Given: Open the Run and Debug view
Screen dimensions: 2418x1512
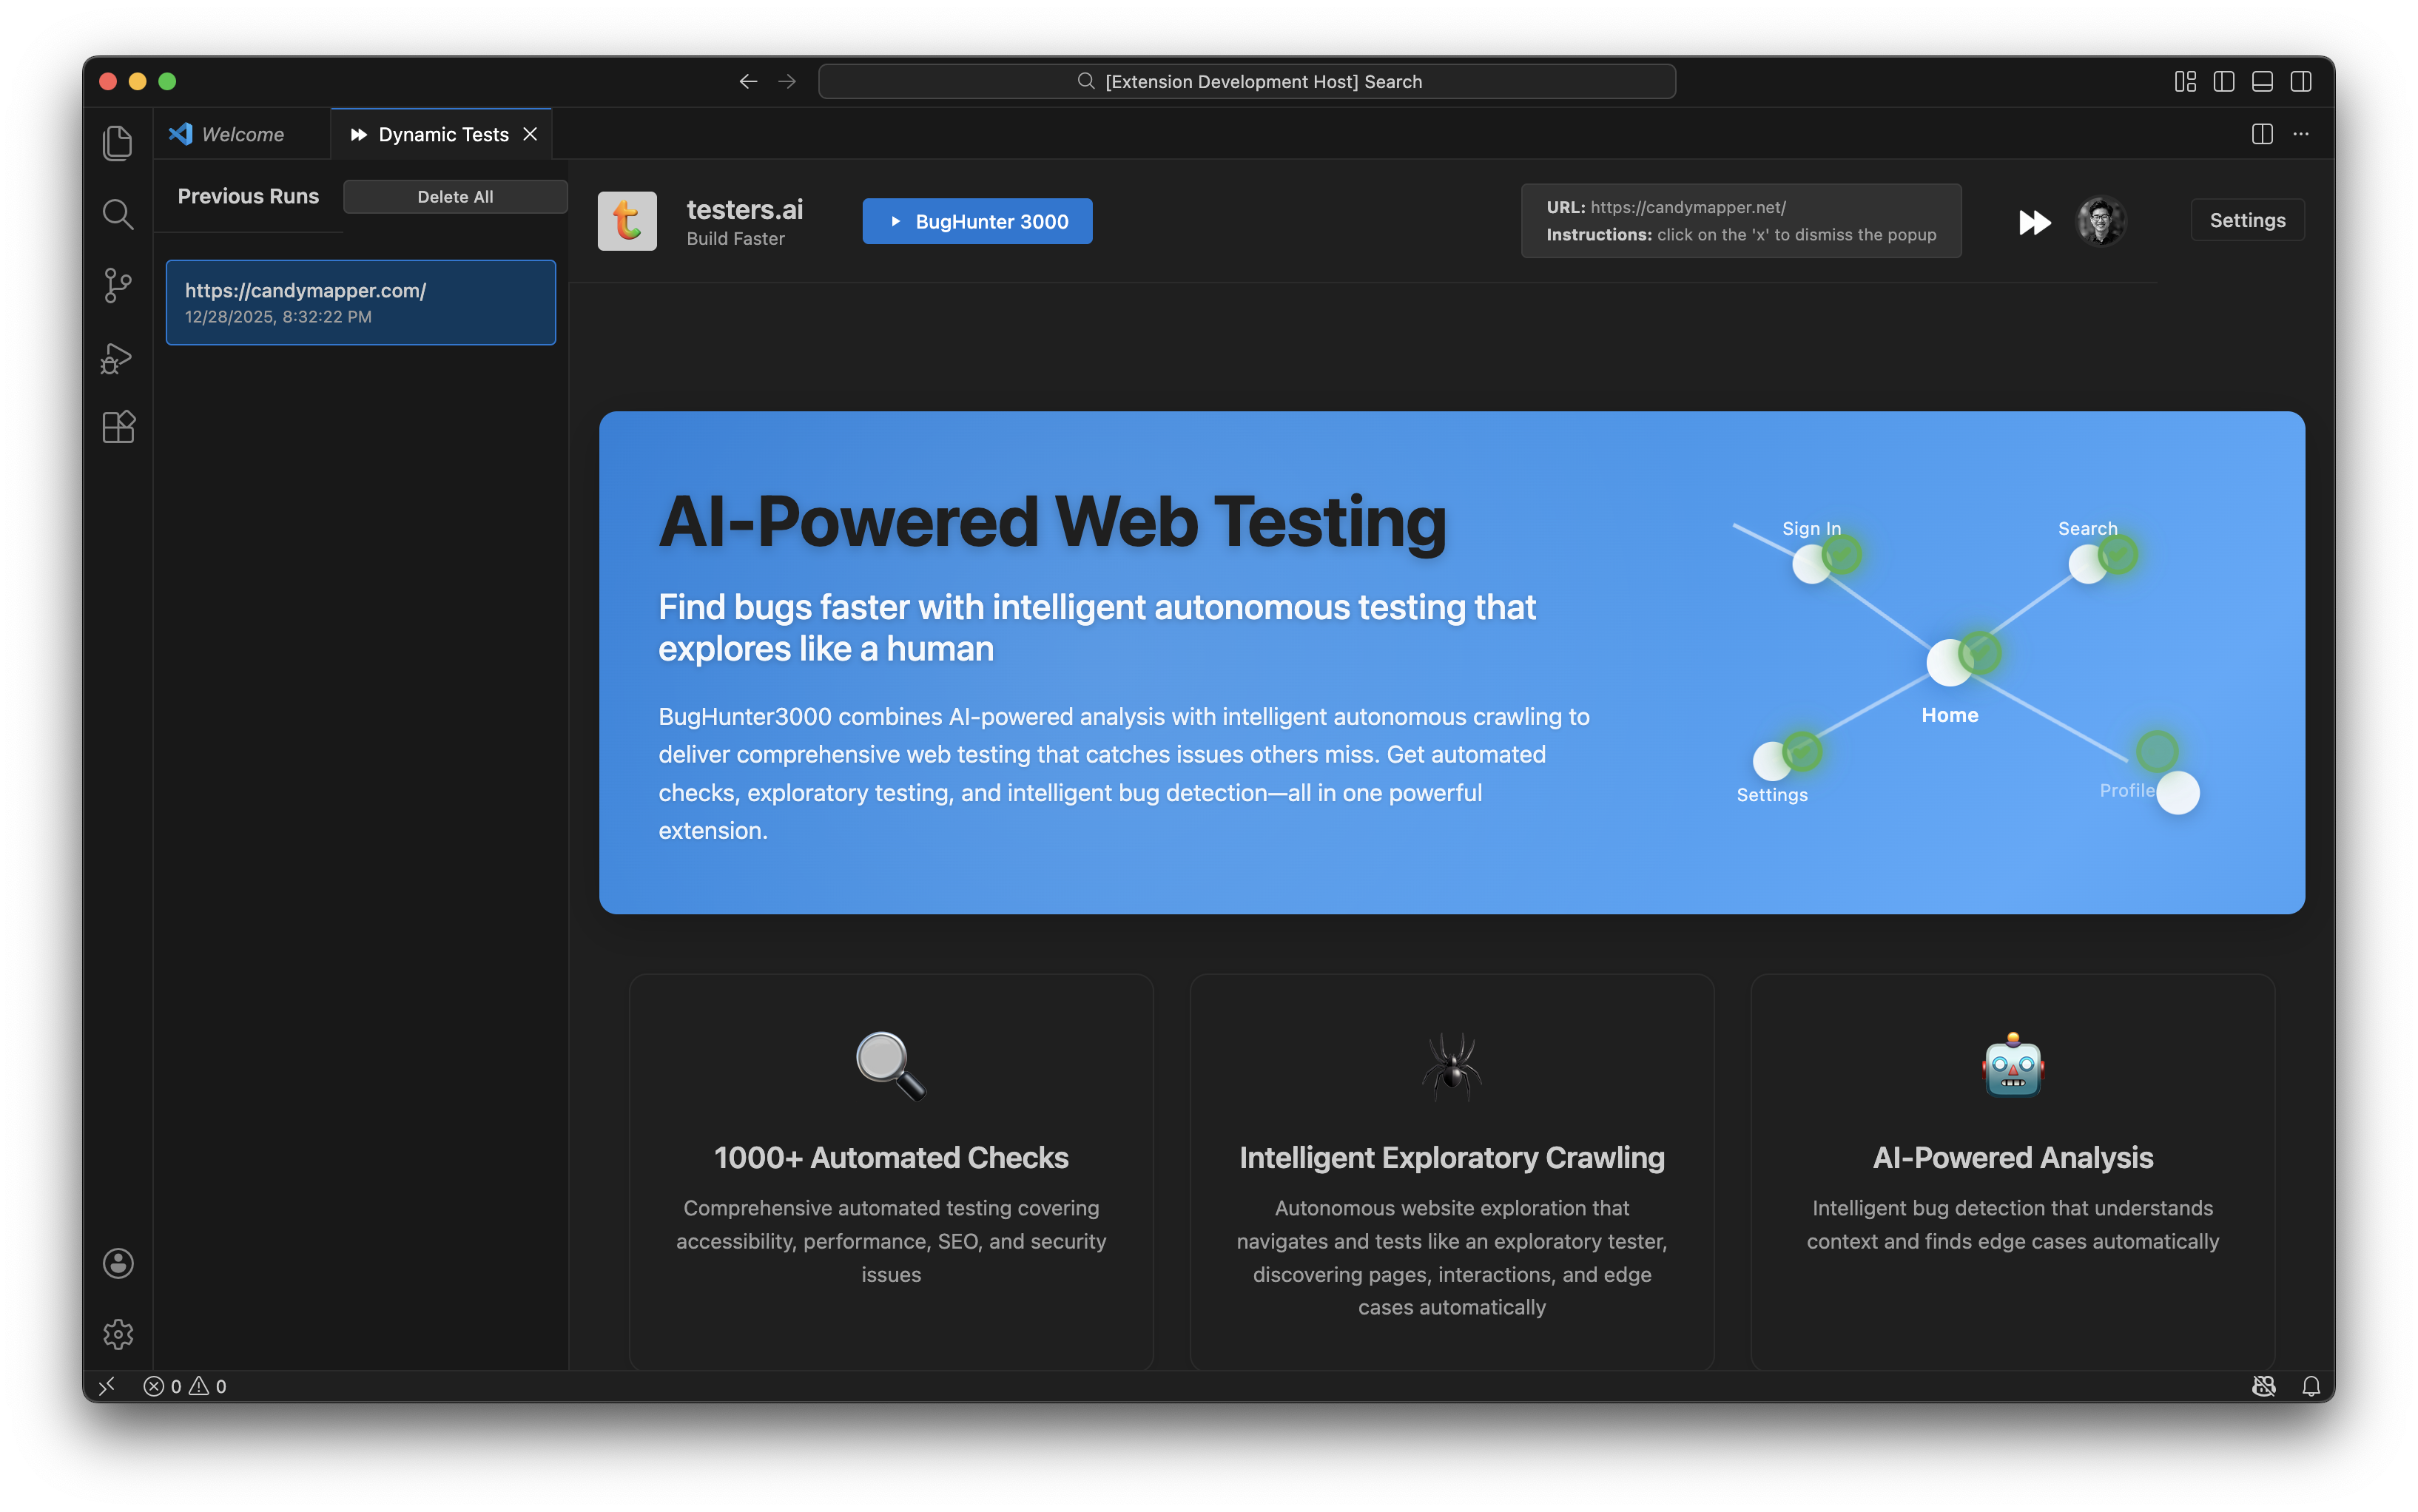Looking at the screenshot, I should pos(118,358).
